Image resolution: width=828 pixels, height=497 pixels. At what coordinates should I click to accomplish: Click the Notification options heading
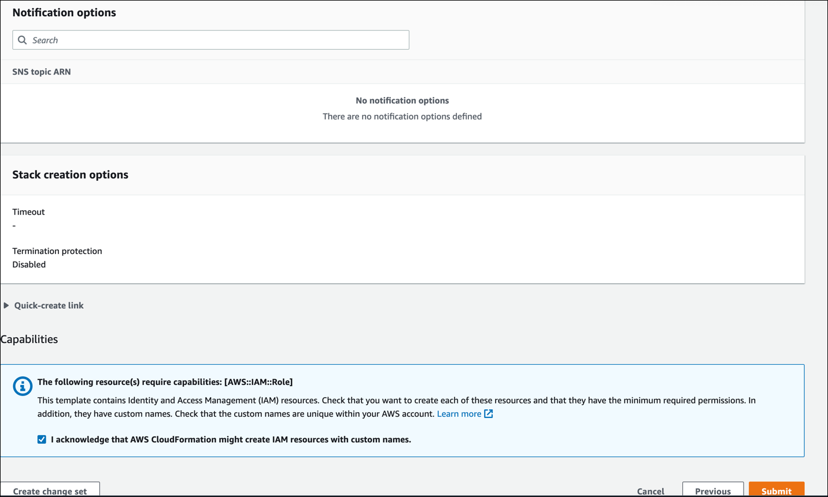click(64, 13)
